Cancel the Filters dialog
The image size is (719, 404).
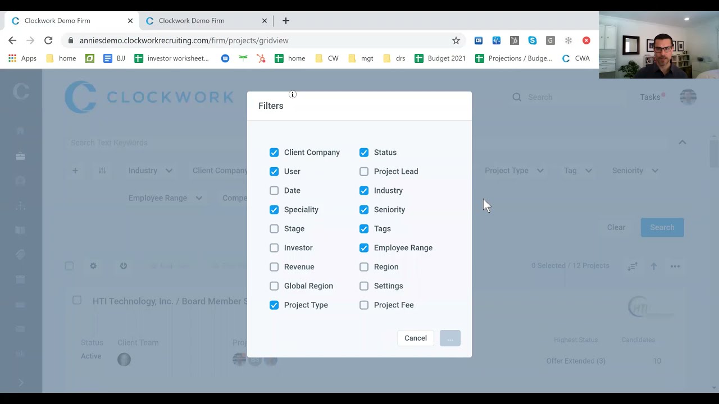(416, 338)
